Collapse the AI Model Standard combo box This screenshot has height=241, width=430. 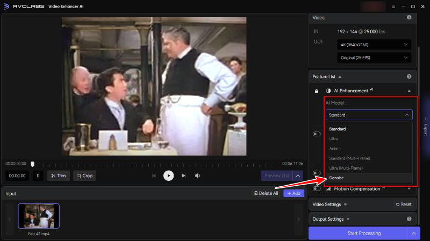(369, 115)
